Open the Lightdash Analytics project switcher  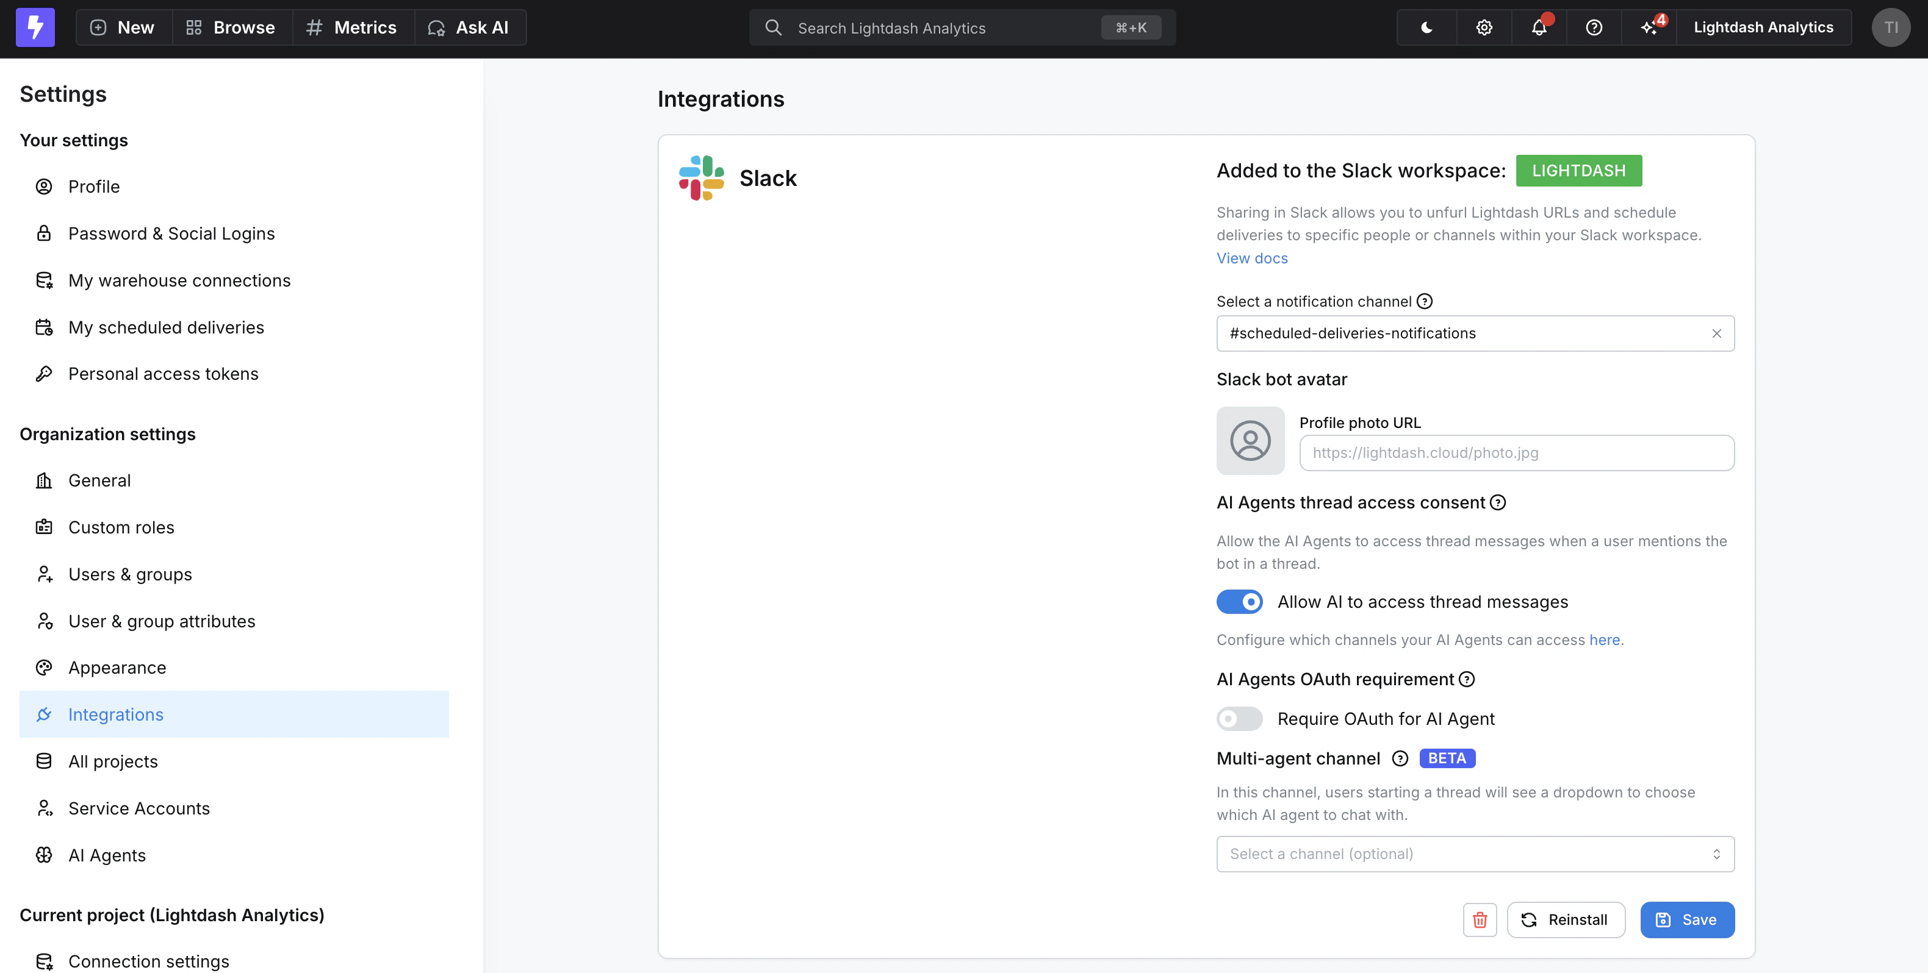point(1763,27)
